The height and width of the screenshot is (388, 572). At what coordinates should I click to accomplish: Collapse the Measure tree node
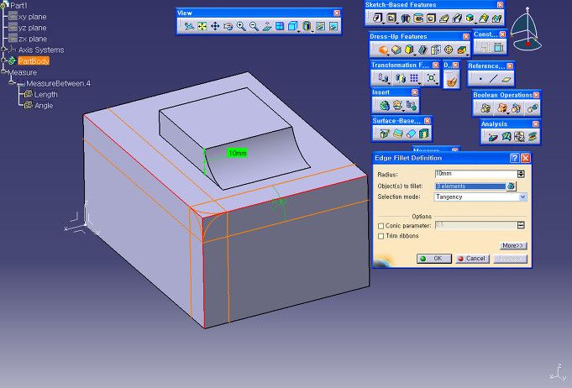click(3, 71)
